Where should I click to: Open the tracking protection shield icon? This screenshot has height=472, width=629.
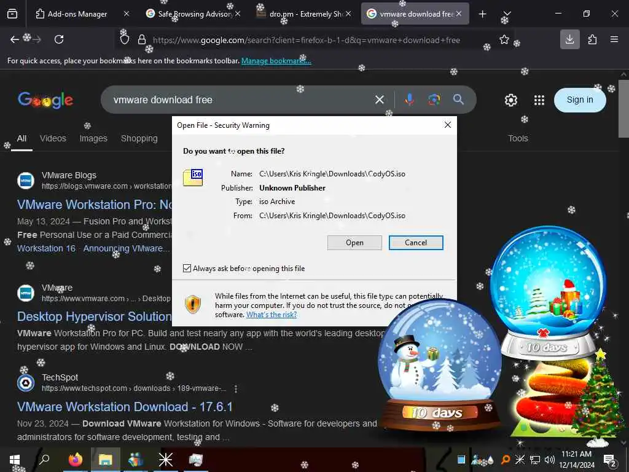point(125,39)
